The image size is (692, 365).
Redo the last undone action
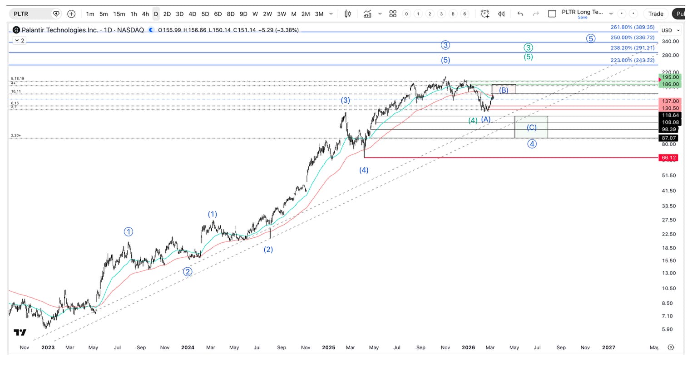(536, 14)
